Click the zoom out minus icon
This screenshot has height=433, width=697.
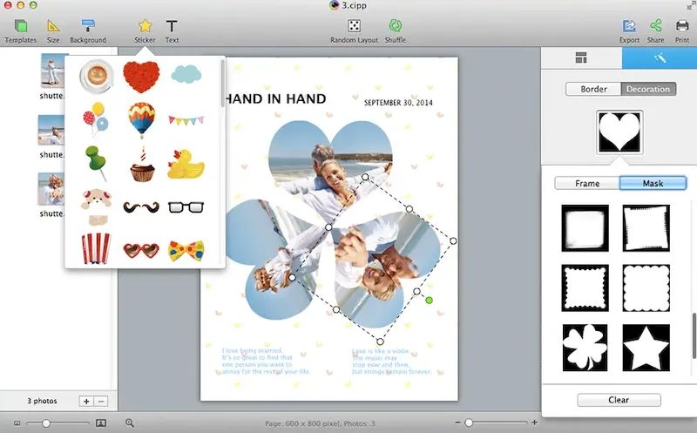458,423
